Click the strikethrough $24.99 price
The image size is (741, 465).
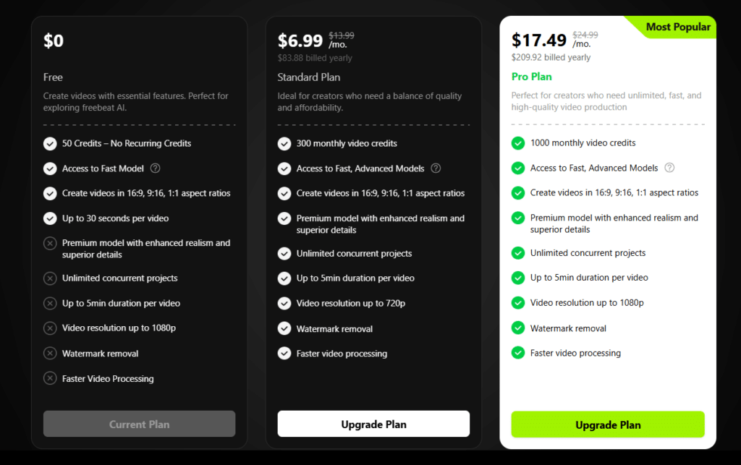click(585, 34)
